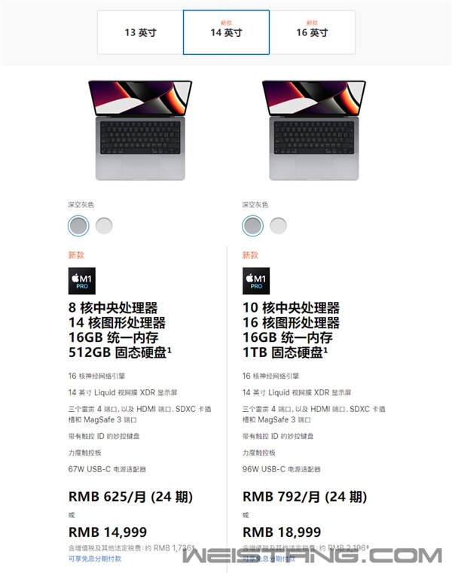Click the M1 Pro chip icon for 8-core model
Image resolution: width=452 pixels, height=573 pixels.
coord(82,281)
